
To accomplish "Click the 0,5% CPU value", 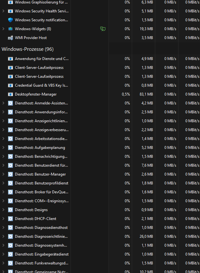I will (126, 94).
